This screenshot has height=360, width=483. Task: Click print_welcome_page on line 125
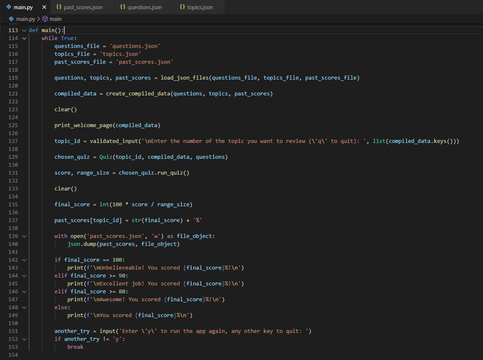83,125
